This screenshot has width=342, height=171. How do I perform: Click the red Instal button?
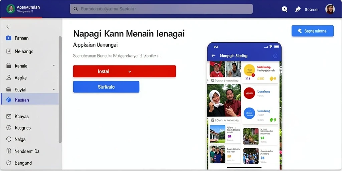tap(125, 71)
